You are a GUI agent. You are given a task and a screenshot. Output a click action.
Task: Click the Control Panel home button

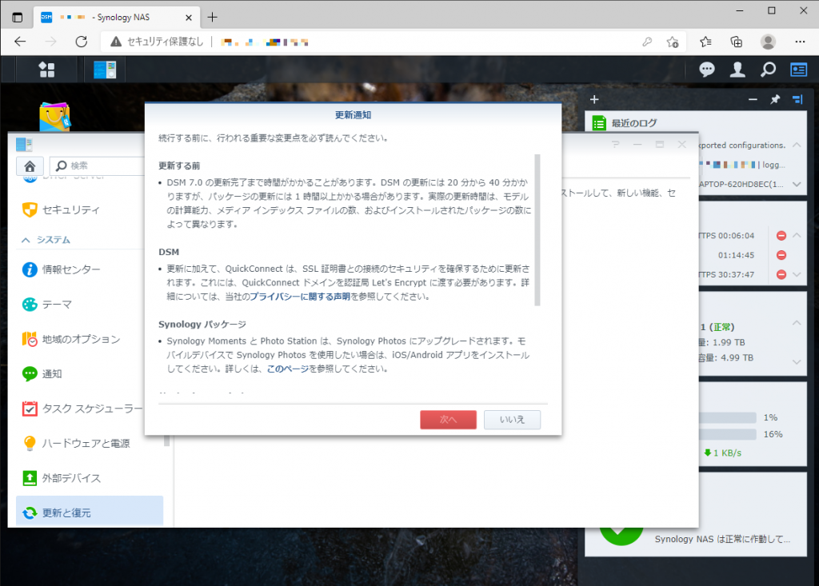coord(30,166)
